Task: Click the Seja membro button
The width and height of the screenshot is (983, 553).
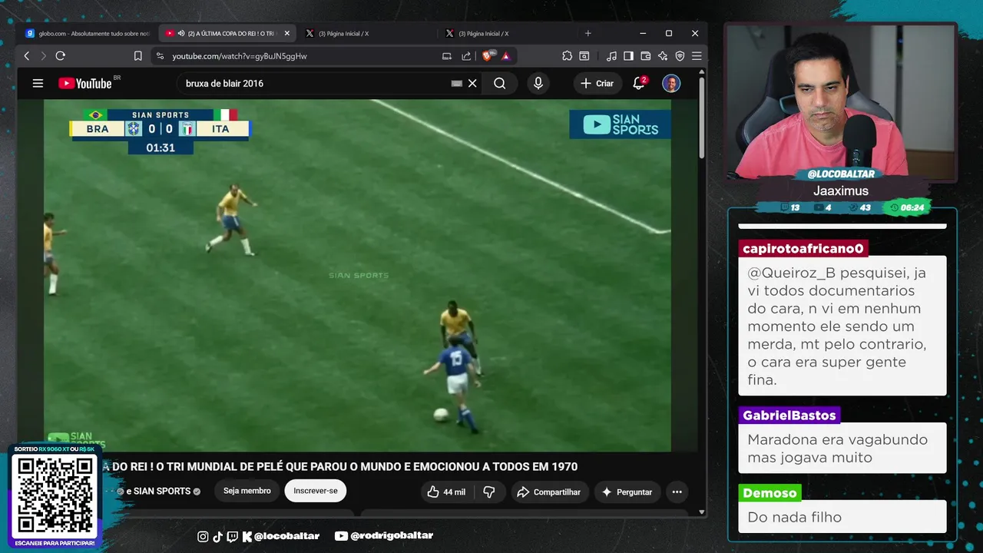Action: 247,491
